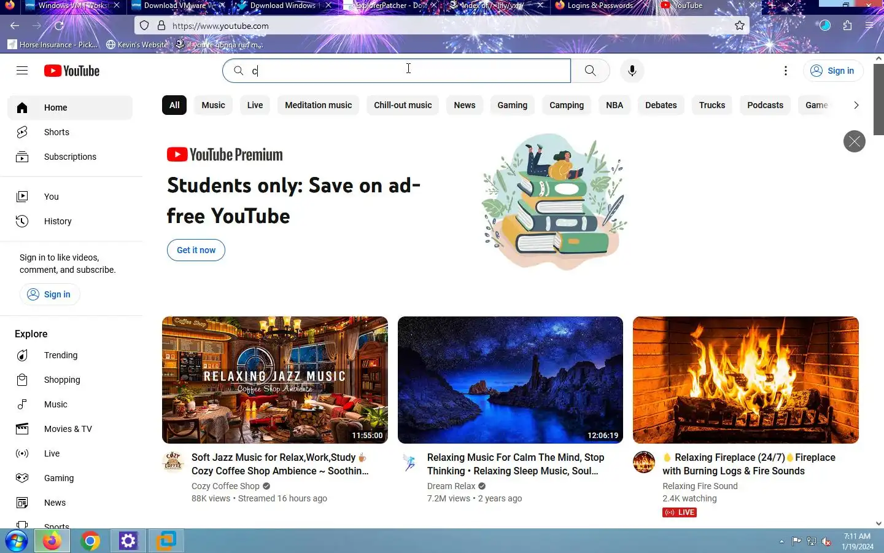Open Shorts in the sidebar

coord(70,132)
